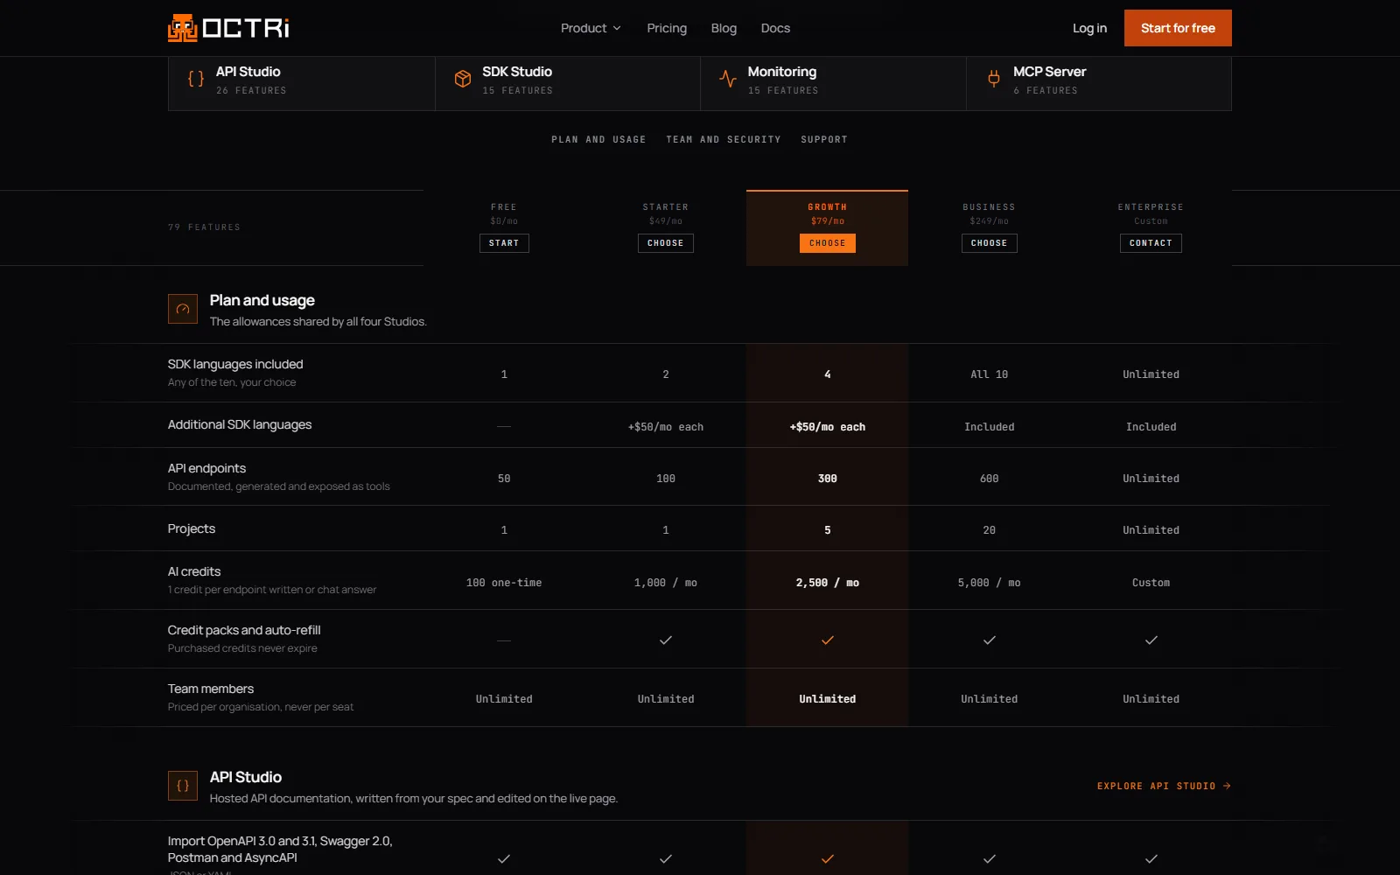The width and height of the screenshot is (1400, 875).
Task: Click the API Studio section braces icon
Action: [183, 786]
